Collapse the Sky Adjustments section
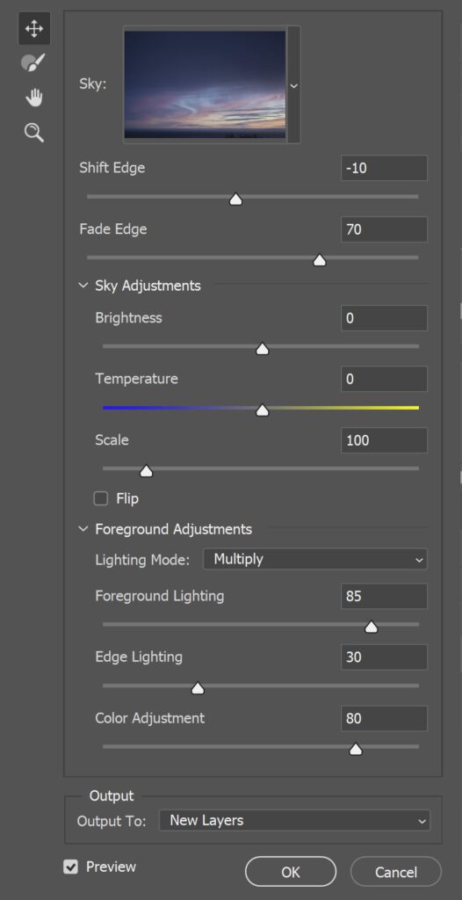Image resolution: width=462 pixels, height=900 pixels. 83,286
